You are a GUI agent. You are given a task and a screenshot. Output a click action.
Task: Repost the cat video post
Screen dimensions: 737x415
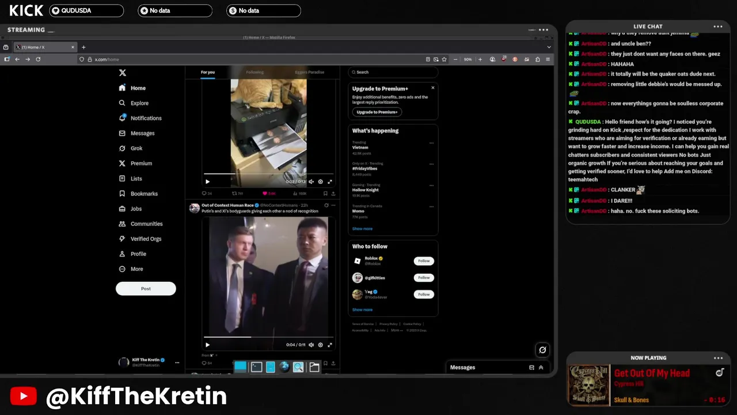[x=237, y=194]
